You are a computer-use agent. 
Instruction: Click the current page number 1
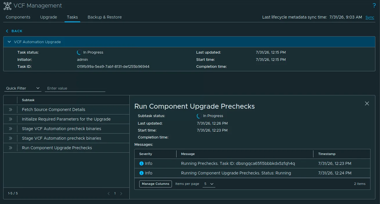pos(115,193)
